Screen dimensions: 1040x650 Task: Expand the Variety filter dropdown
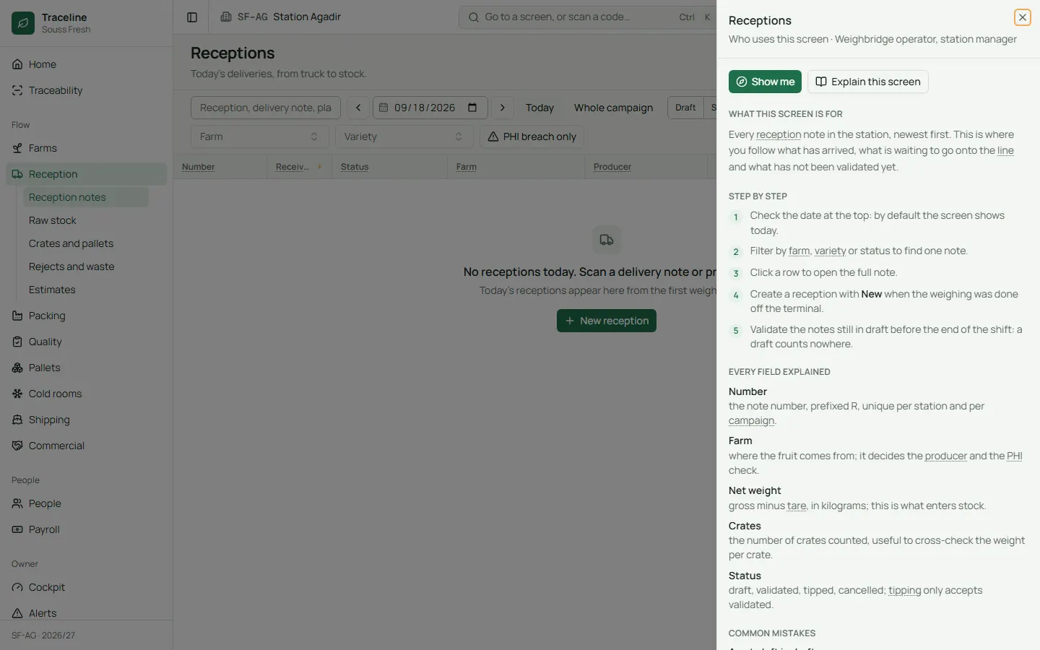404,136
